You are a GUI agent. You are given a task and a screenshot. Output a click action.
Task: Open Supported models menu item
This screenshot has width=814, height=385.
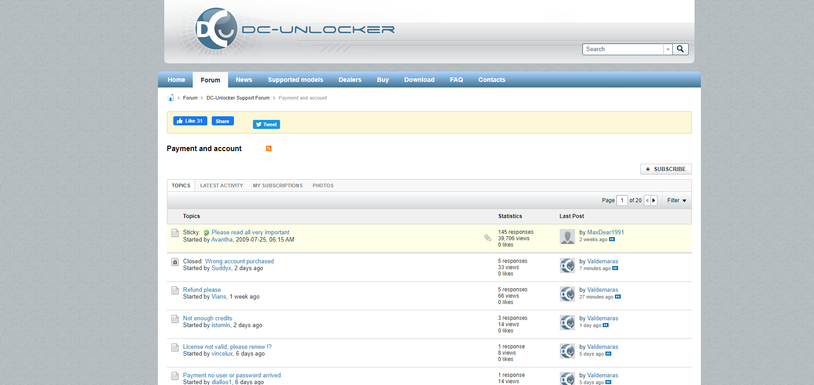click(x=295, y=80)
